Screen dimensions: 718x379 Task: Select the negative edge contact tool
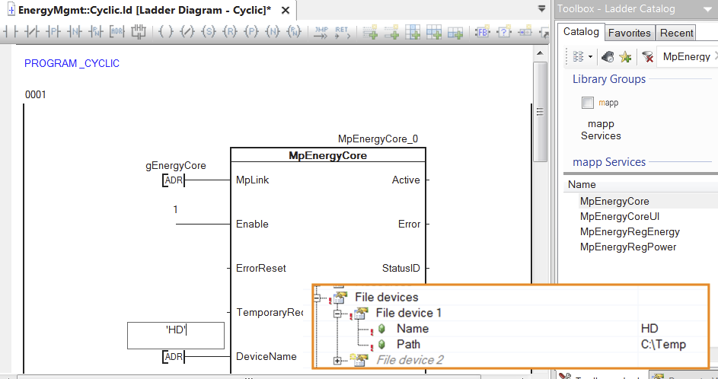coord(74,32)
